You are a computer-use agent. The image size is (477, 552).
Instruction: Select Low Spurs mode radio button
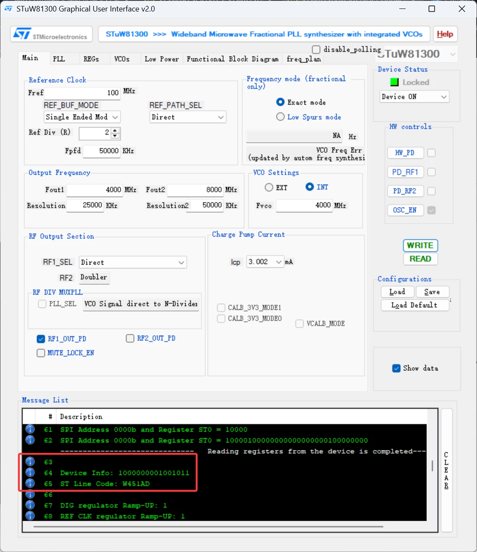point(280,116)
